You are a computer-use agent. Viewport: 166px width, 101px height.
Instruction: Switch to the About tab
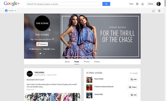pyautogui.click(x=67, y=62)
